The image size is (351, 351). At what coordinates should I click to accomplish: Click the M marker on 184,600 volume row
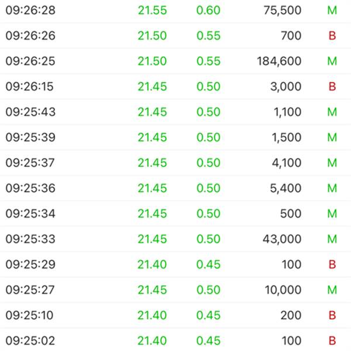[332, 61]
